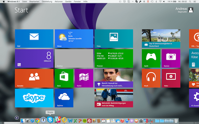This screenshot has height=124, width=199.
Task: Open the Darstellung menu
Action: click(47, 2)
